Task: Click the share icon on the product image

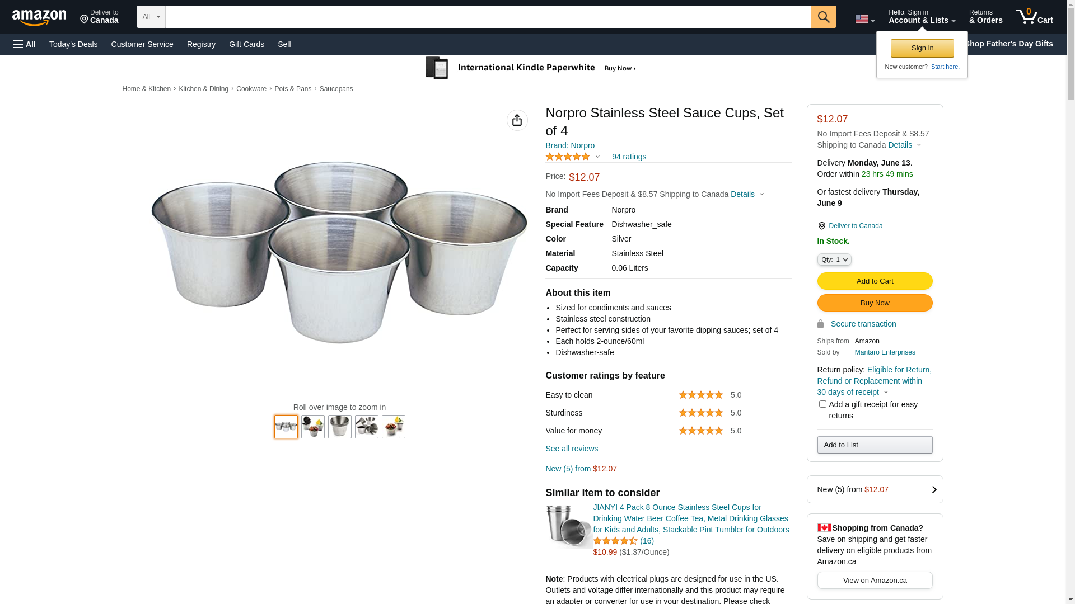Action: (517, 120)
